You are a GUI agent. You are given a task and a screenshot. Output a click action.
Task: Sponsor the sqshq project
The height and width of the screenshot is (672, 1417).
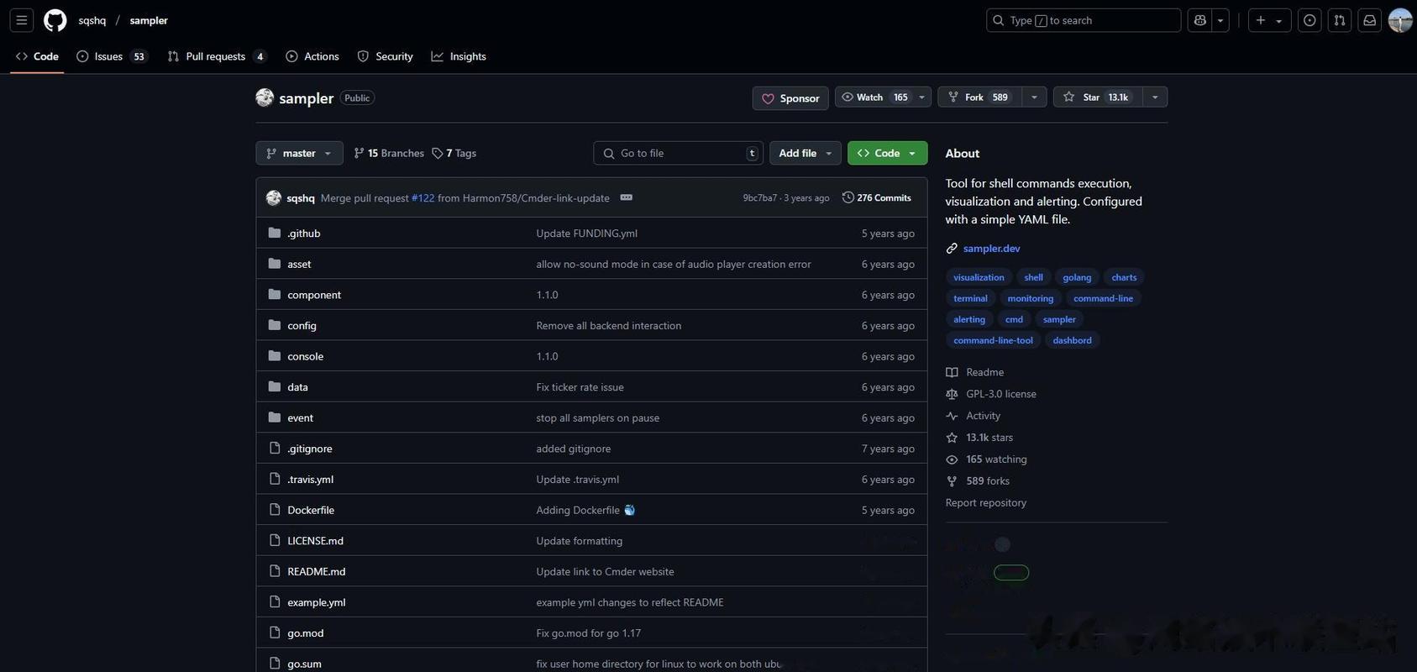790,98
